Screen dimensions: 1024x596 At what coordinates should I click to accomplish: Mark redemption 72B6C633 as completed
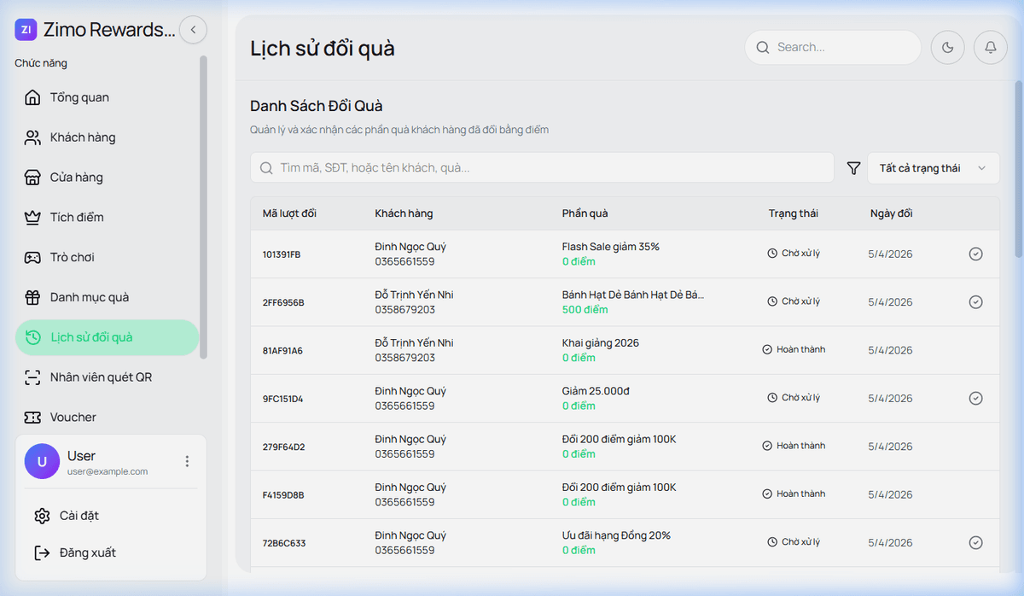[975, 542]
